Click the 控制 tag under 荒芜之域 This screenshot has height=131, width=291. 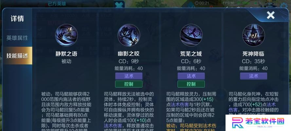(191, 84)
